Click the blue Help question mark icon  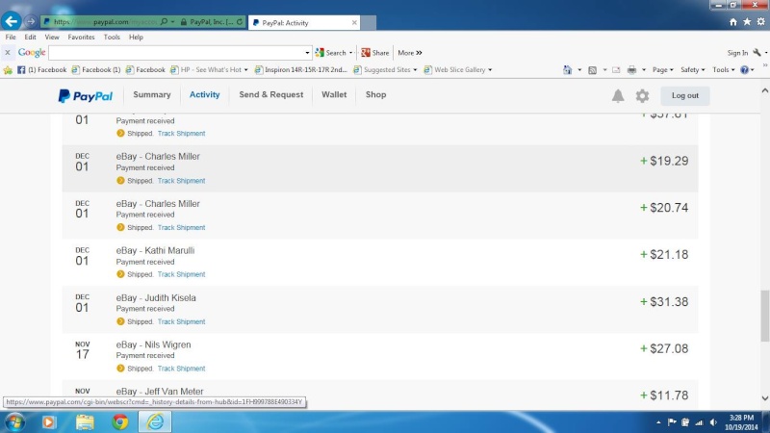click(x=744, y=69)
